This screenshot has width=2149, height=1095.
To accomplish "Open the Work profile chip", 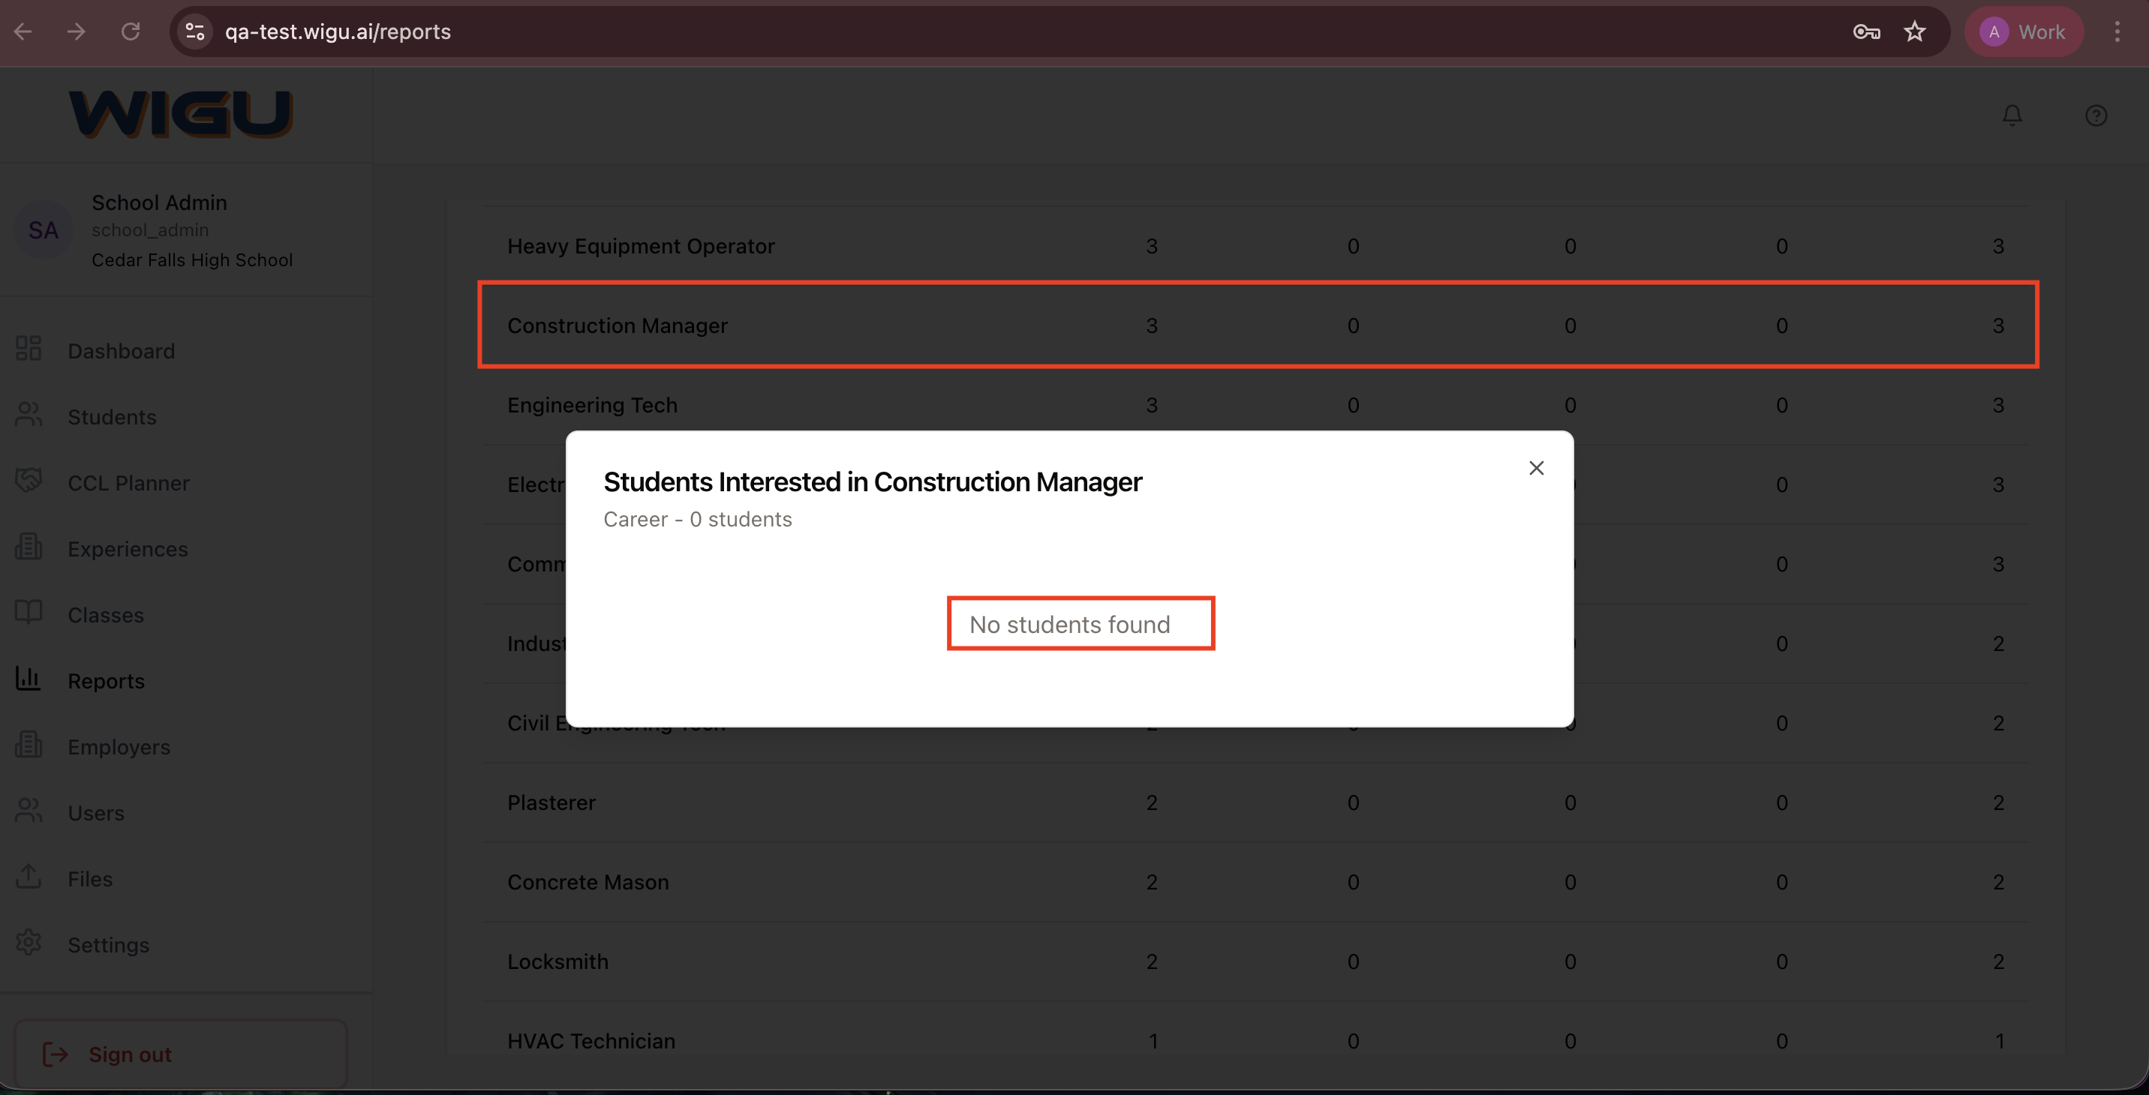I will (2024, 31).
